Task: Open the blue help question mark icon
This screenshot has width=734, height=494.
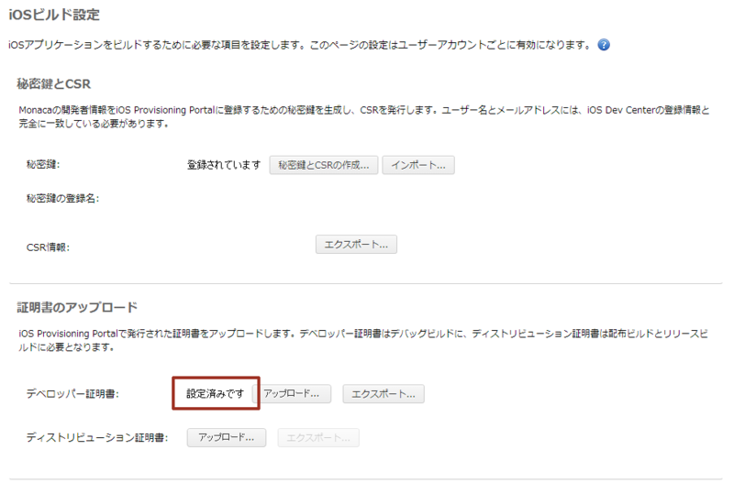Action: (x=604, y=45)
